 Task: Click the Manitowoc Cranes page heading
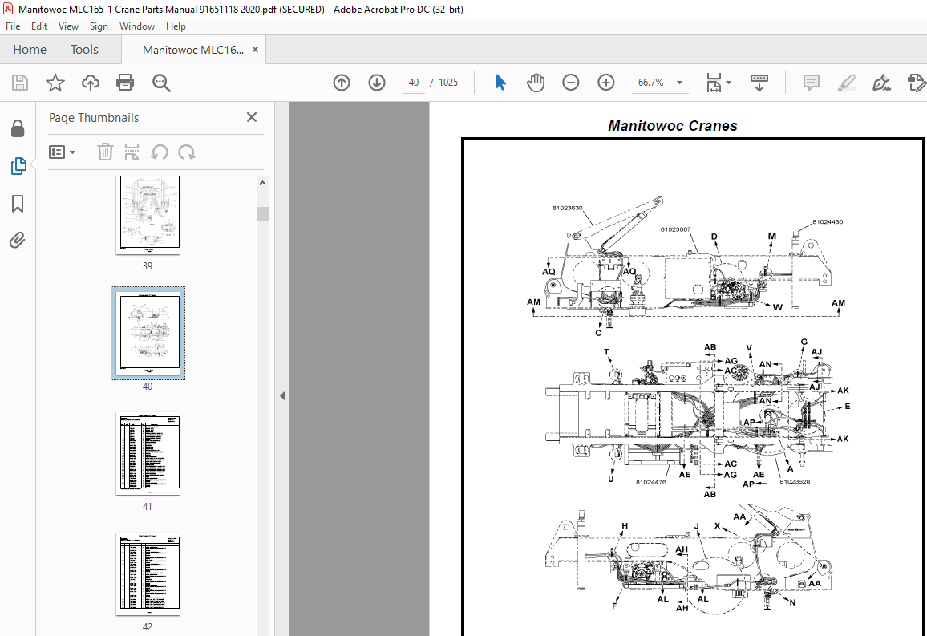(673, 126)
